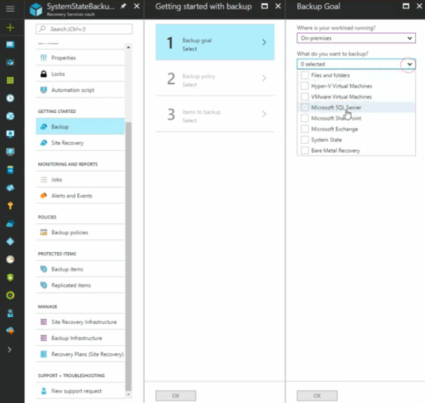Image resolution: width=425 pixels, height=403 pixels.
Task: Open Automation script menu item
Action: 80,90
